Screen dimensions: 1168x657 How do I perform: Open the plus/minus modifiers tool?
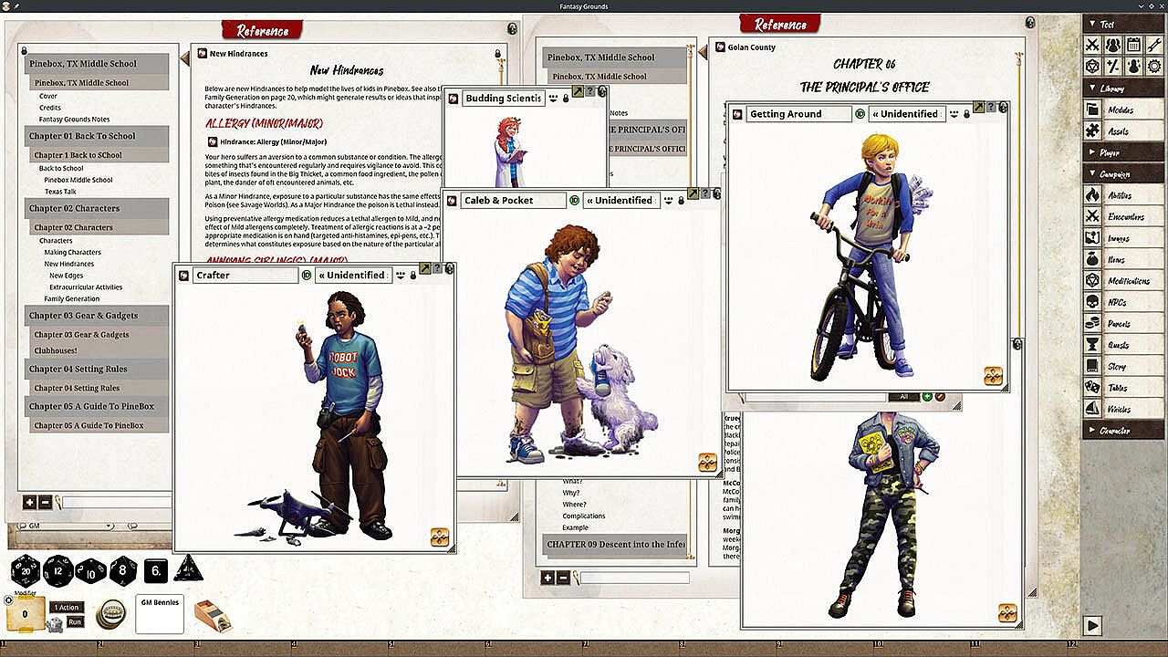pyautogui.click(x=1112, y=66)
